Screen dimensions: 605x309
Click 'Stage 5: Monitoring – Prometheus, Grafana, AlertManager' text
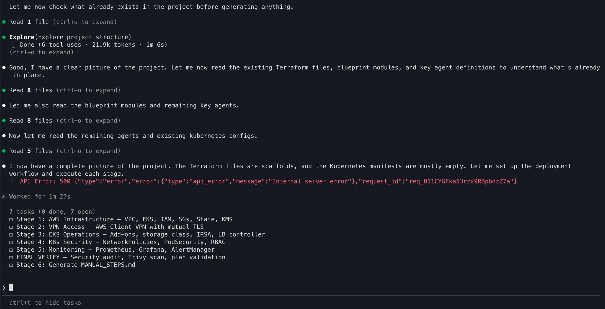click(x=116, y=250)
